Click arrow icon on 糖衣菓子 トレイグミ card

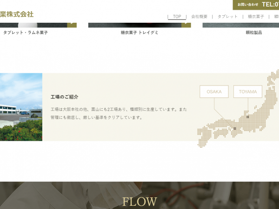click(x=186, y=25)
